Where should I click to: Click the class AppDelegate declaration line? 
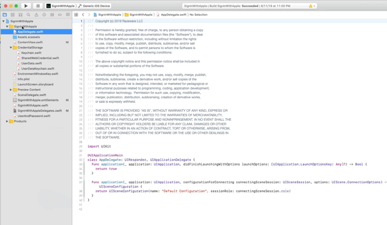click(x=141, y=159)
